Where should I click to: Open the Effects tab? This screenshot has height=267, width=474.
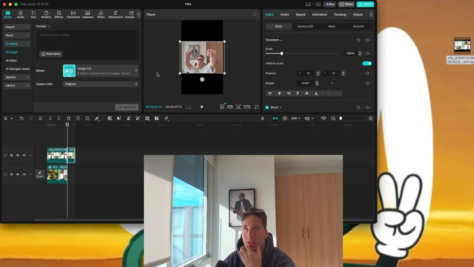[x=59, y=14]
